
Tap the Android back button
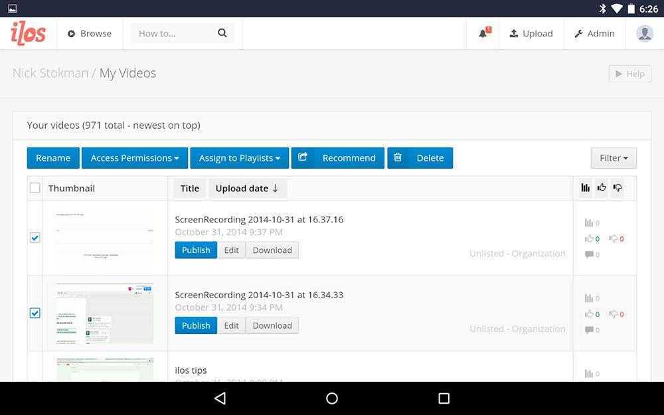pyautogui.click(x=220, y=398)
